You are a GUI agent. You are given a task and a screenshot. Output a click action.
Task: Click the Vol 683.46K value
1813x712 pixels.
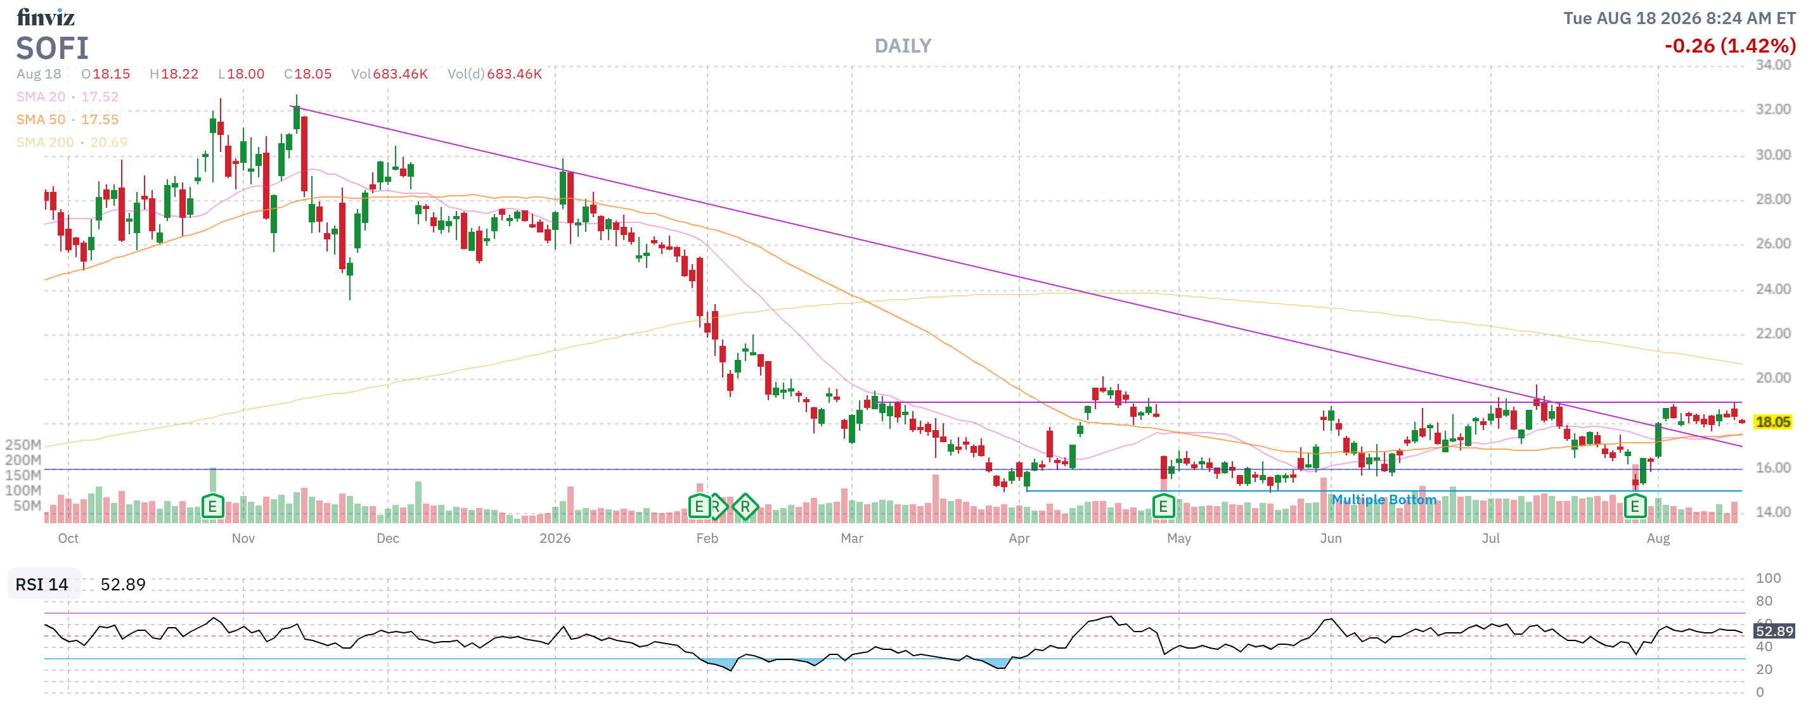coord(389,74)
